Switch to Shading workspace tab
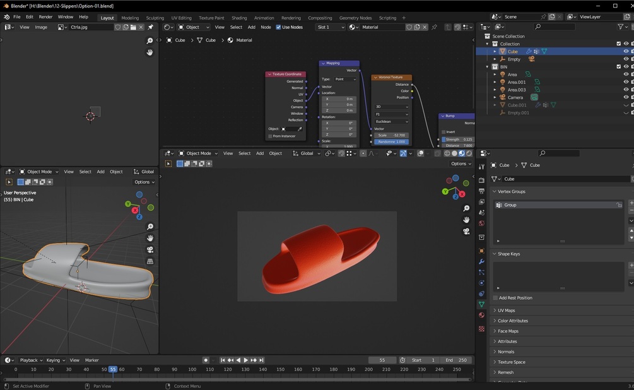 (239, 18)
